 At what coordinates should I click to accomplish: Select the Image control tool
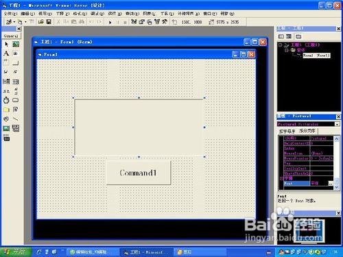coord(6,128)
